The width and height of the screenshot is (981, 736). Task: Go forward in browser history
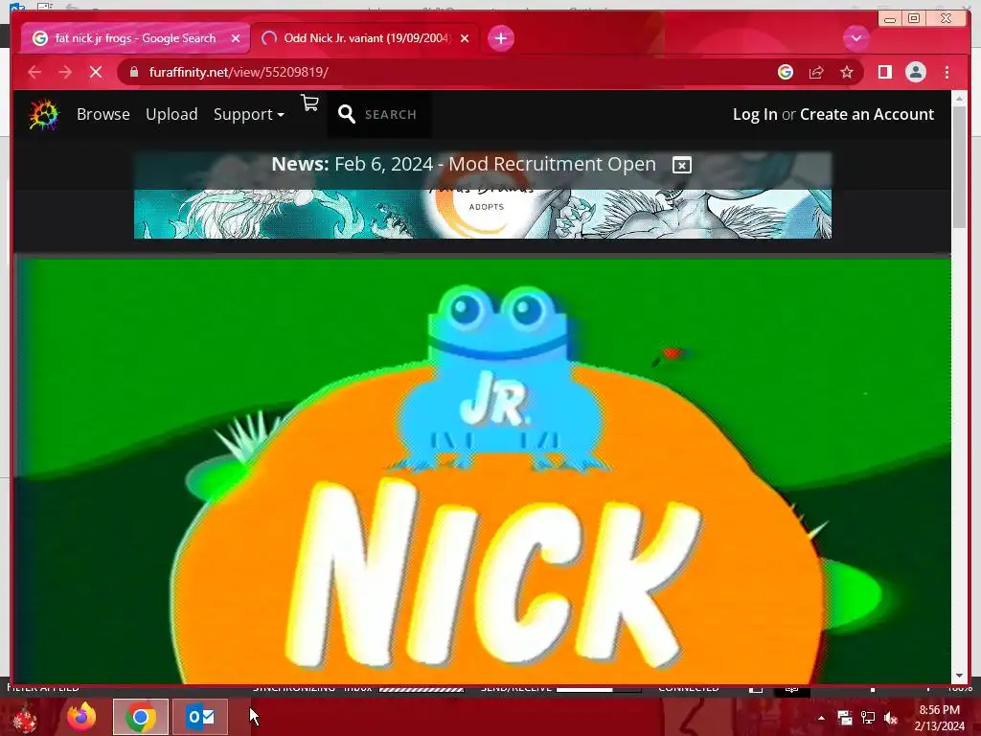[x=65, y=72]
